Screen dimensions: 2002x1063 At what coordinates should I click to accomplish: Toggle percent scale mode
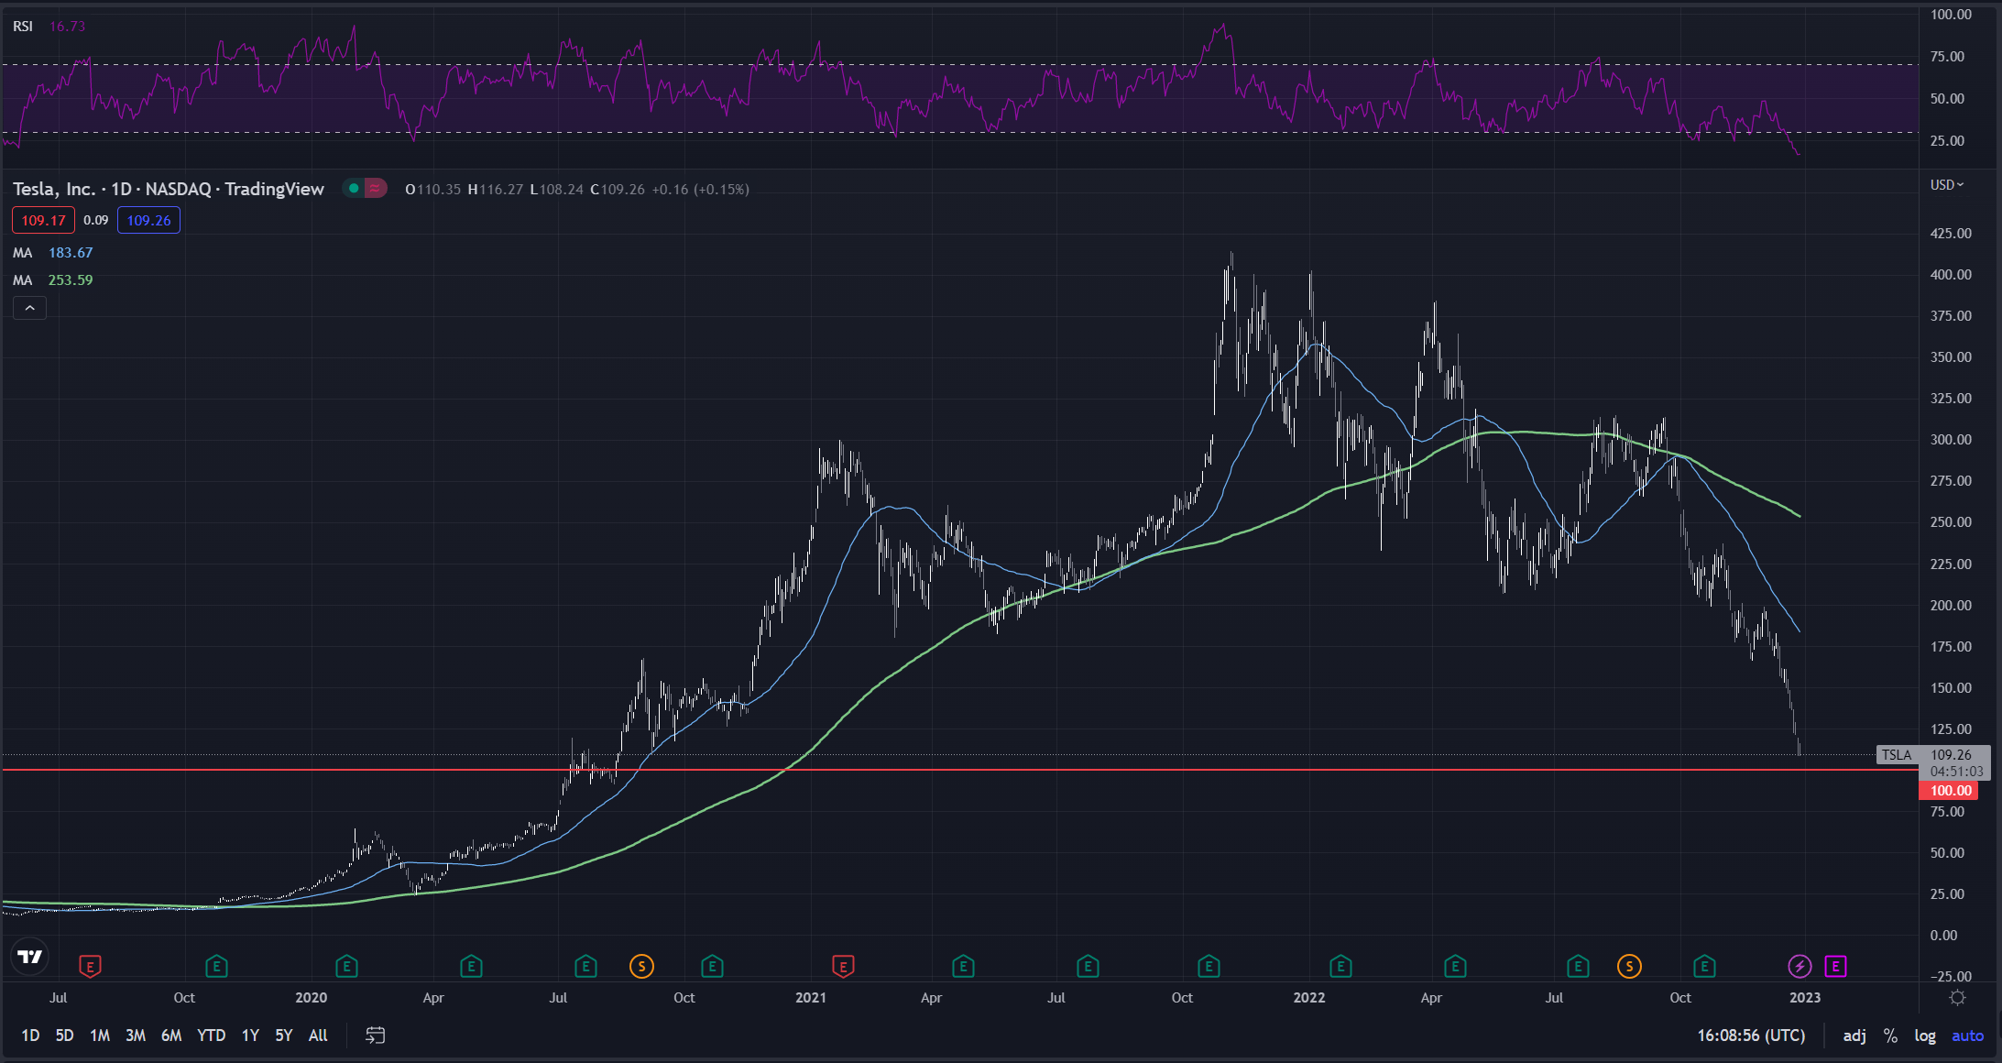(x=1890, y=1036)
